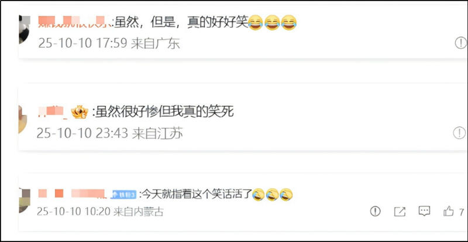Click the blue 铁粉 fan badge
The image size is (468, 242).
tap(123, 195)
